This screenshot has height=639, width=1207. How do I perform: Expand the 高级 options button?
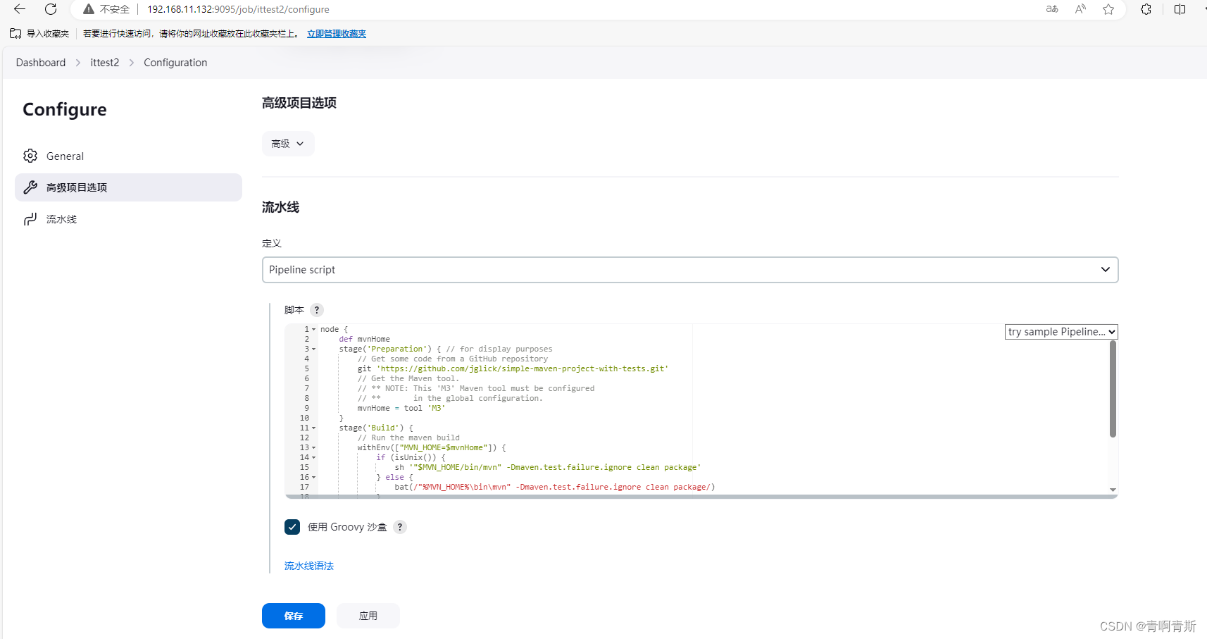[x=288, y=144]
